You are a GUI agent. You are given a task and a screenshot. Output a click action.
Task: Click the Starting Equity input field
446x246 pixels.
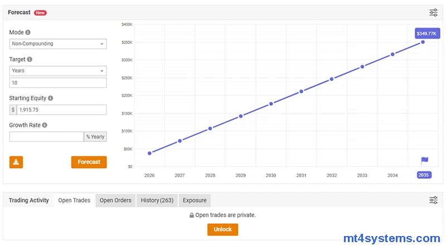click(x=61, y=110)
